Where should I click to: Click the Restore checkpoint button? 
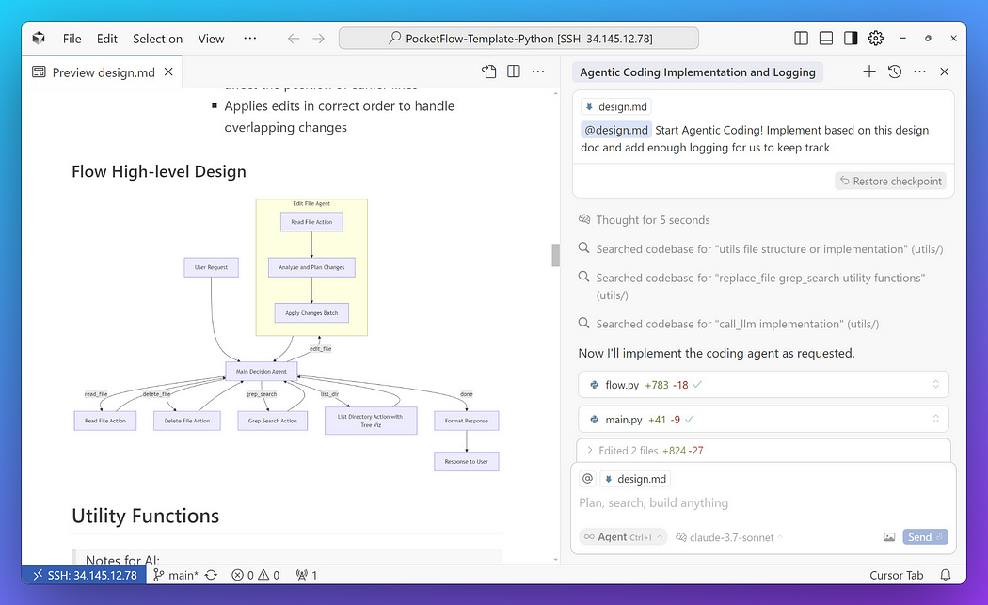pos(890,180)
